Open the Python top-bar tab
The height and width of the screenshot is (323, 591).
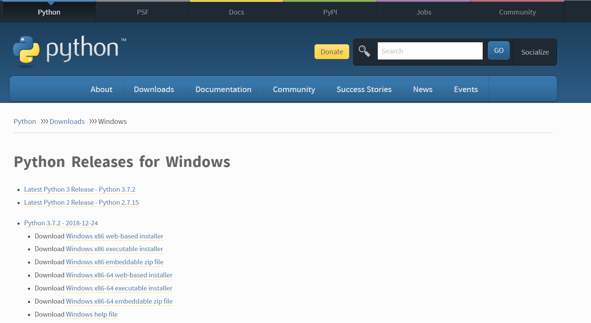[x=49, y=12]
